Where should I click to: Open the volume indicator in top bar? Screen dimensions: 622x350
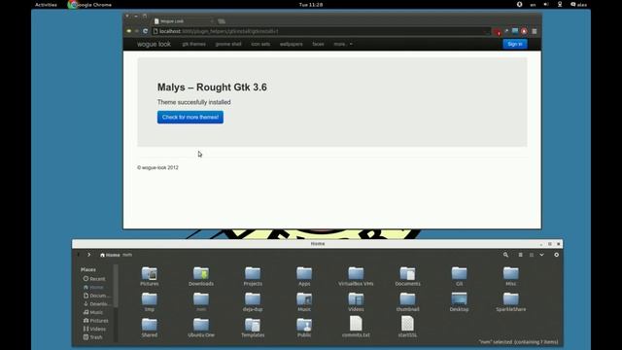(x=546, y=4)
